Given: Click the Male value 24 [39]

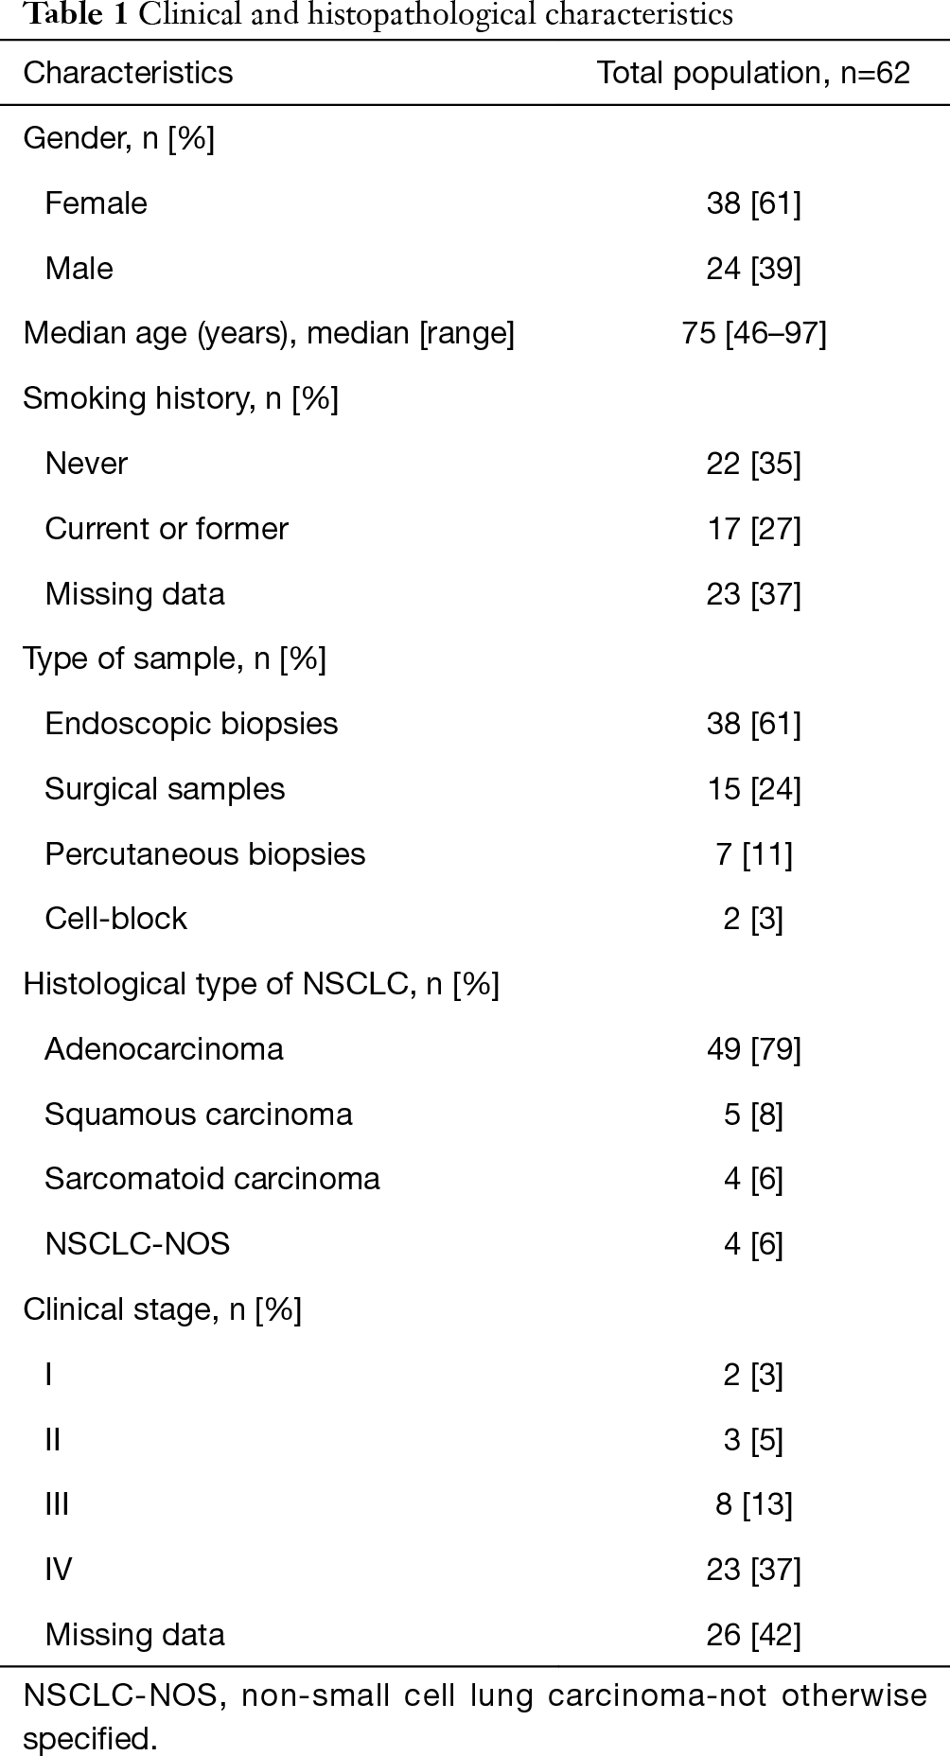Looking at the screenshot, I should [x=754, y=269].
